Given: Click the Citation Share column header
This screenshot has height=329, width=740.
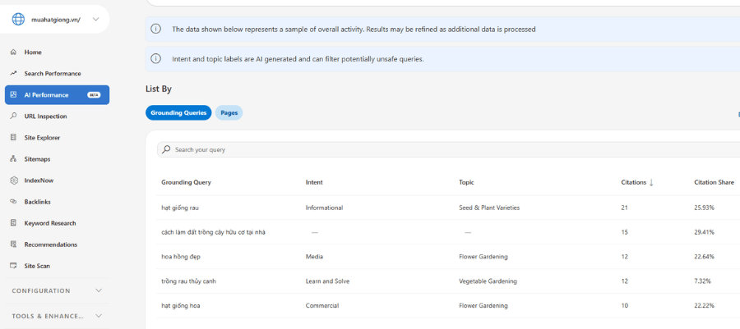Looking at the screenshot, I should pos(714,183).
